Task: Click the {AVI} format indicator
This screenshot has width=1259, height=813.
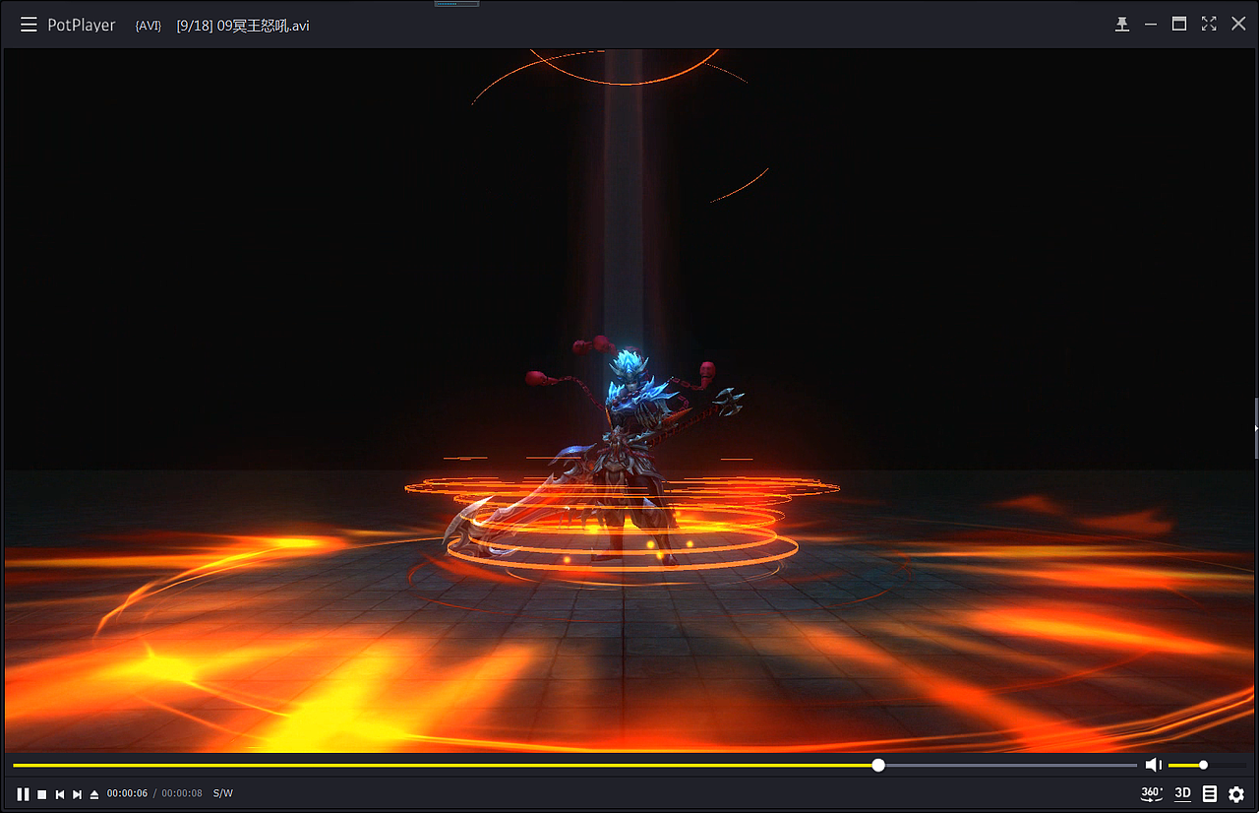Action: [148, 26]
